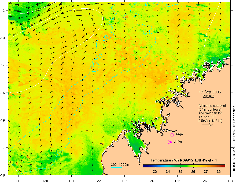This screenshot has width=236, height=183.
Task: Click the color bar label '23'
Action: point(155,171)
